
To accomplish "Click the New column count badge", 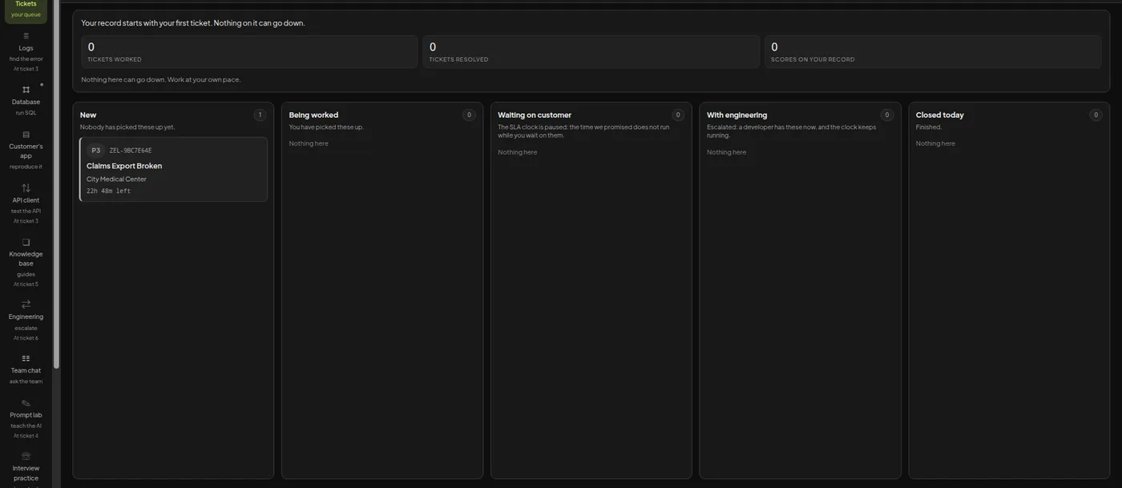I will click(260, 115).
